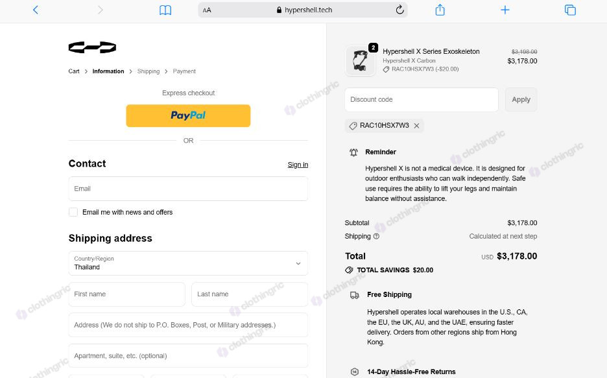Go back using Safari's back arrow

pos(36,10)
